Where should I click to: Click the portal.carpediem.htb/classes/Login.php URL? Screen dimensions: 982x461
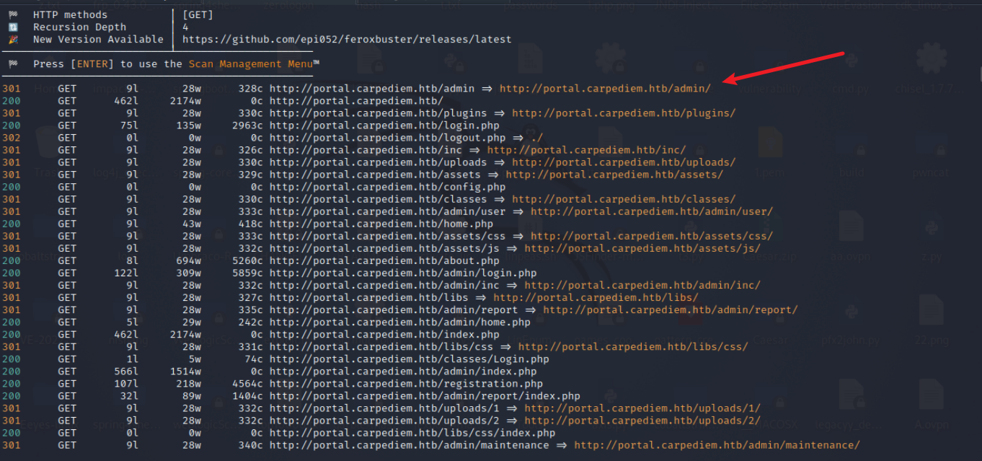[x=410, y=358]
